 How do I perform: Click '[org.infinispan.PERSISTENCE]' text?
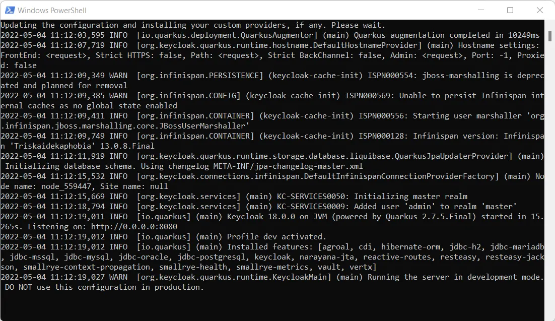(x=200, y=76)
